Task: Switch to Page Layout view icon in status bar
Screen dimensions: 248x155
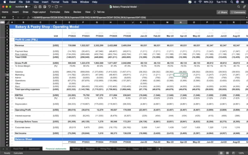Action: coord(227,153)
